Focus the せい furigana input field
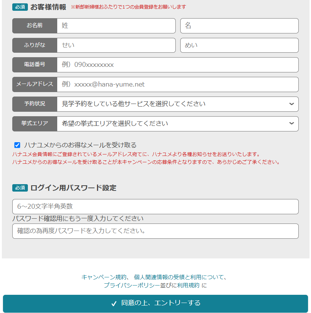The image size is (311, 313). [x=116, y=45]
